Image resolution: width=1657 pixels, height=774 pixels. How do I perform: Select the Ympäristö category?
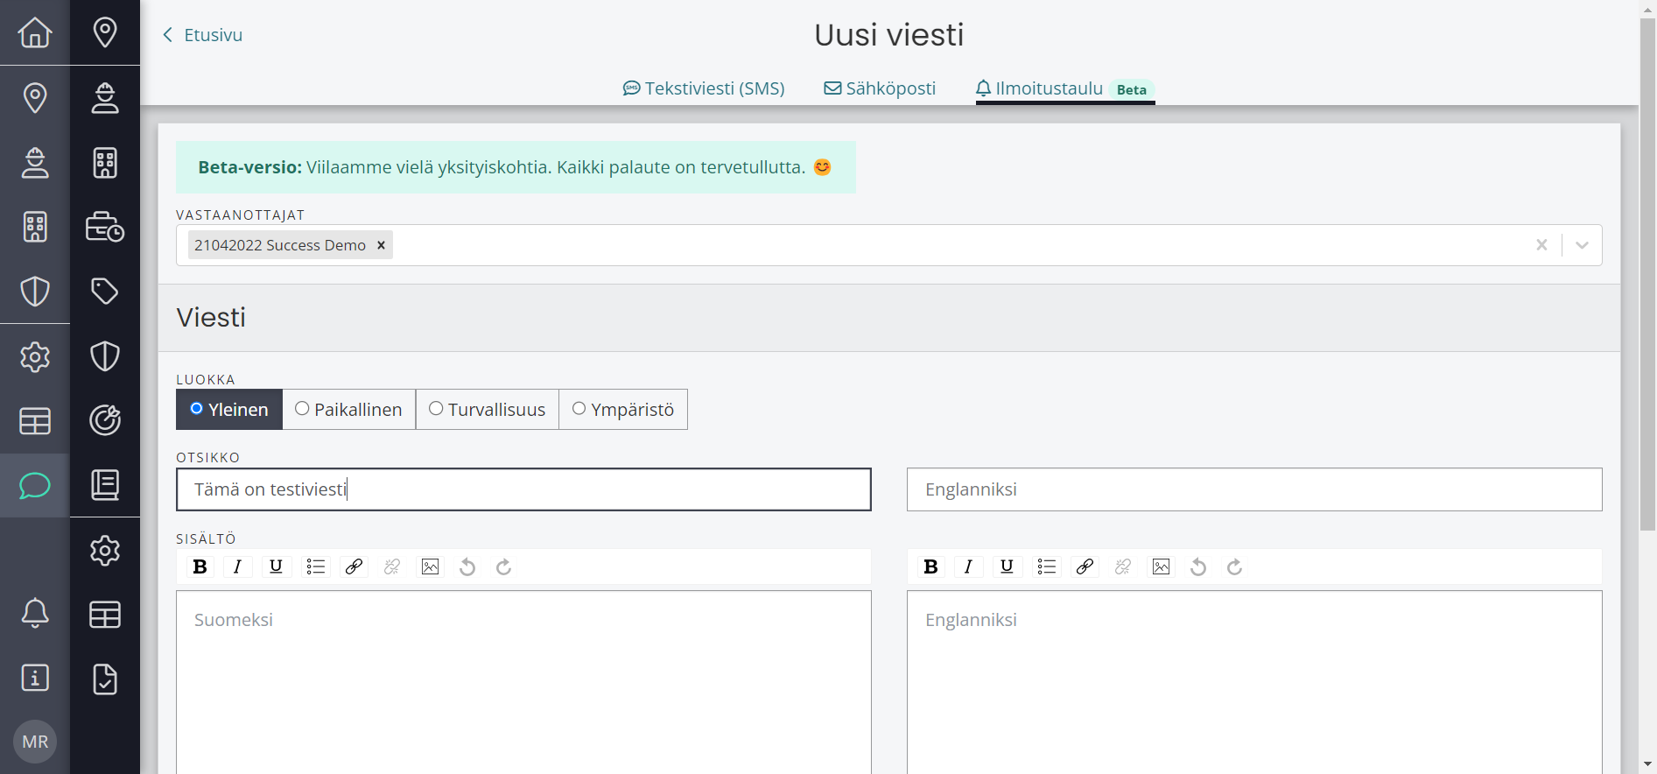pyautogui.click(x=623, y=409)
